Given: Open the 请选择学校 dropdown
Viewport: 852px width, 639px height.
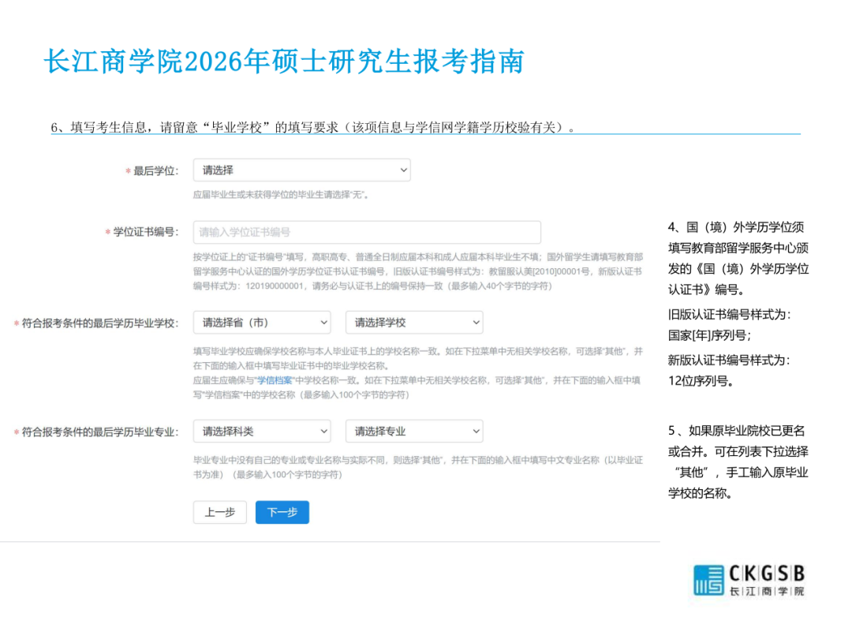Looking at the screenshot, I should [414, 323].
